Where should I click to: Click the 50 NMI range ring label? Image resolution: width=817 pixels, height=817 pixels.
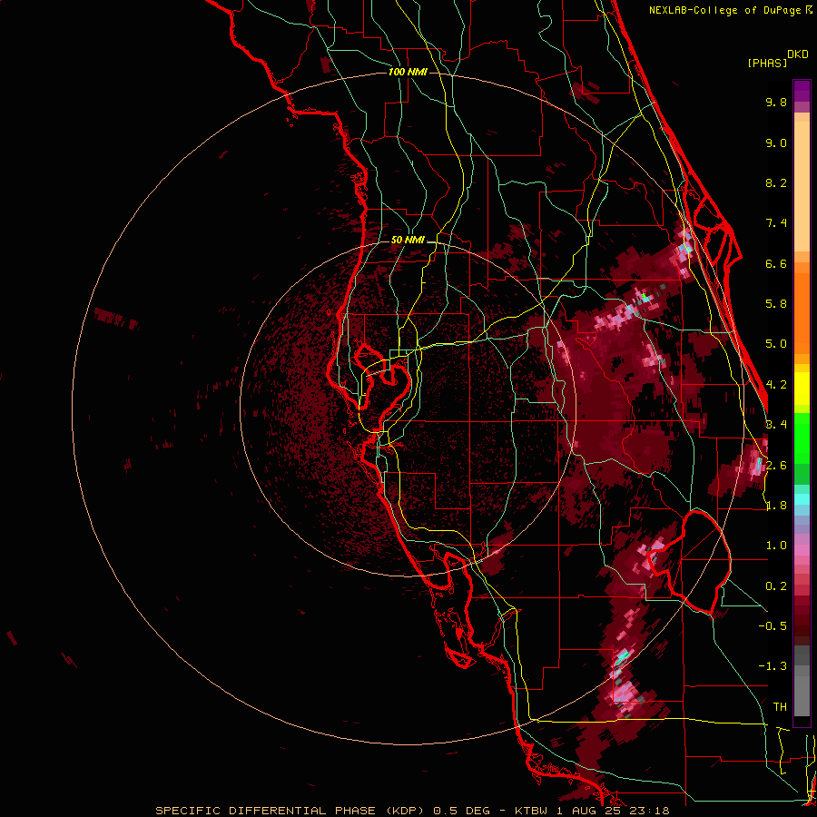coord(408,240)
